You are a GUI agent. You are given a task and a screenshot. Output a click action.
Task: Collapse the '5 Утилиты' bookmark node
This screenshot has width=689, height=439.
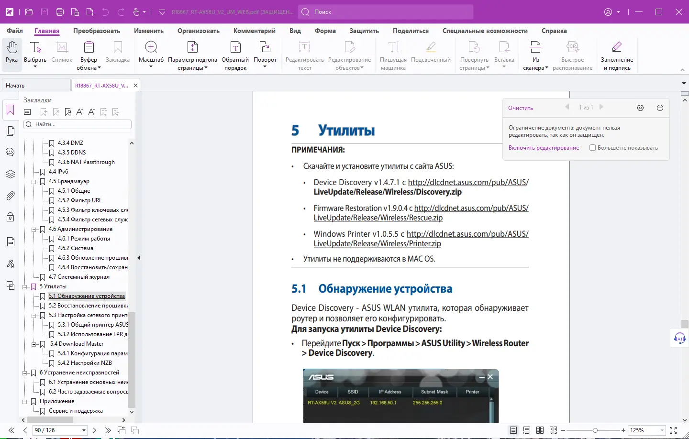25,287
